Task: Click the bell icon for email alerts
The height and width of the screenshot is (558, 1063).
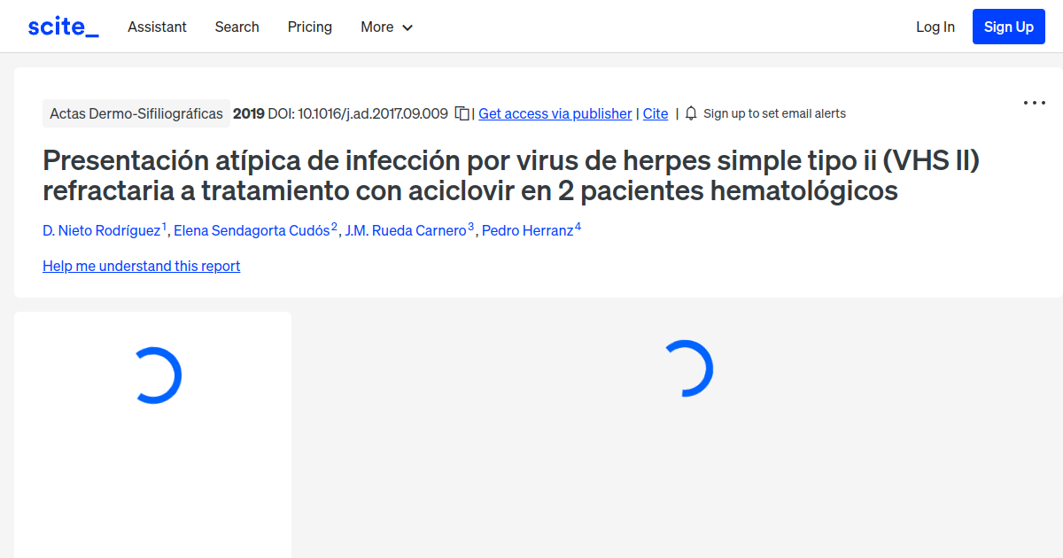Action: [x=690, y=113]
